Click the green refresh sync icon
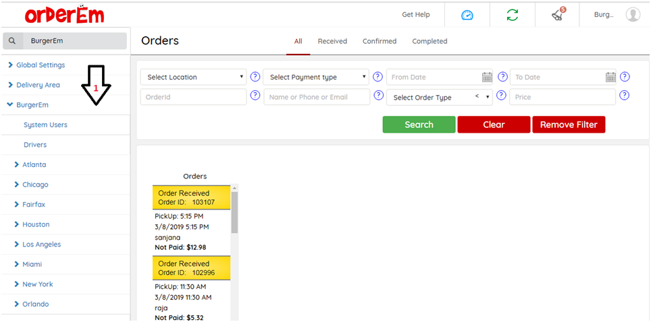Viewport: 651px width, 322px height. point(513,15)
